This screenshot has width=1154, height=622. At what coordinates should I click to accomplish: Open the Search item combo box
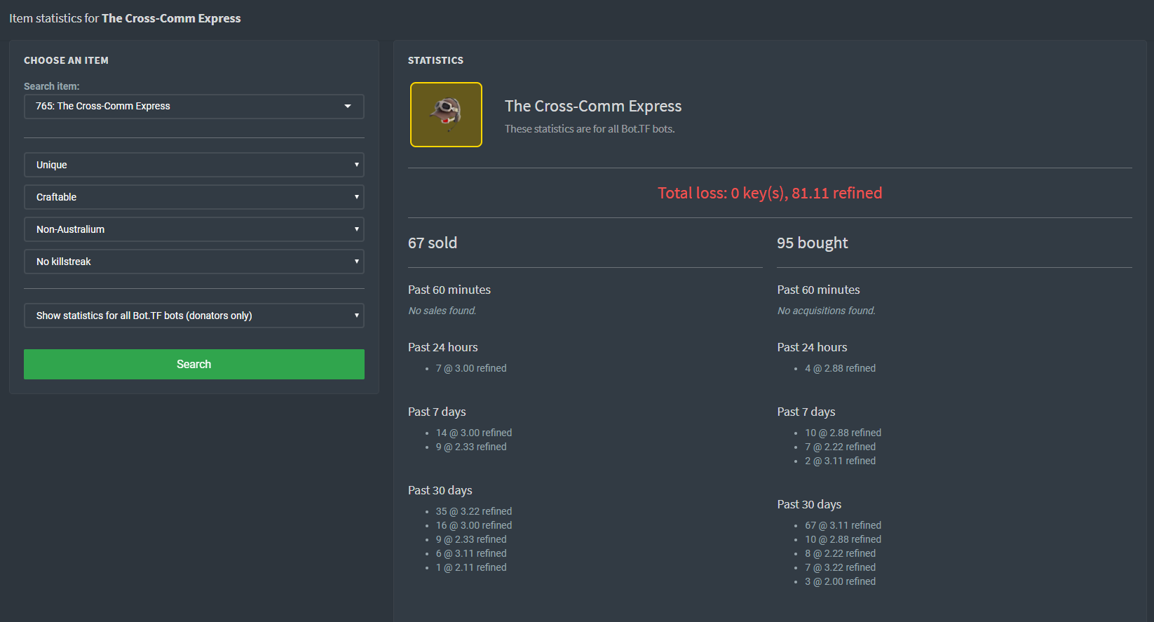pos(194,107)
